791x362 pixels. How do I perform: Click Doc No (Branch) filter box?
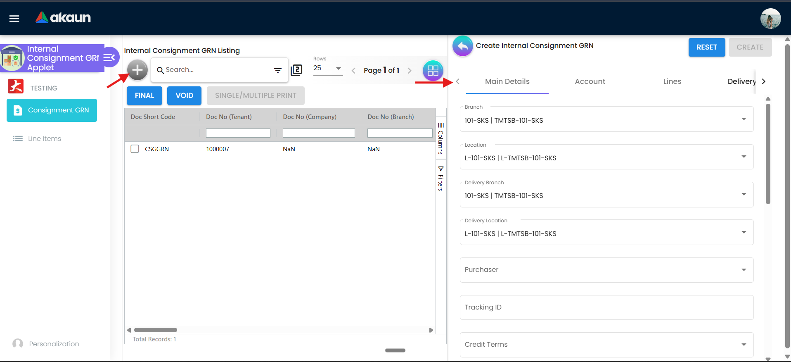(x=400, y=133)
